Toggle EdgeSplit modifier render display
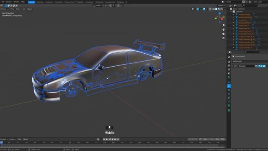 point(264,66)
